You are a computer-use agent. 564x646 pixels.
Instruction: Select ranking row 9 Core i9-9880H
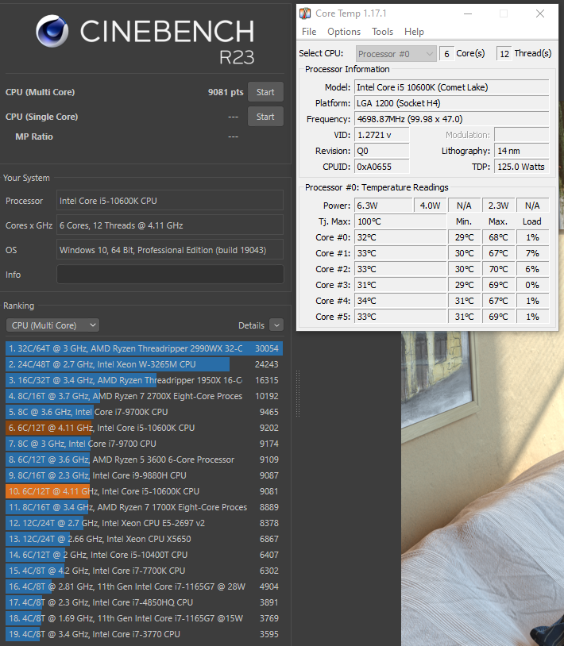tap(145, 475)
